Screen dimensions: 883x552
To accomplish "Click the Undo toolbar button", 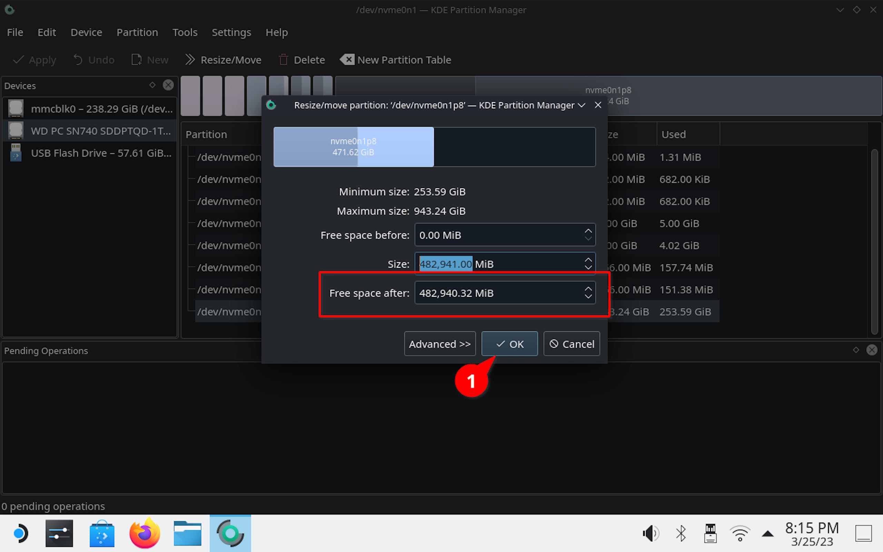I will tap(94, 59).
